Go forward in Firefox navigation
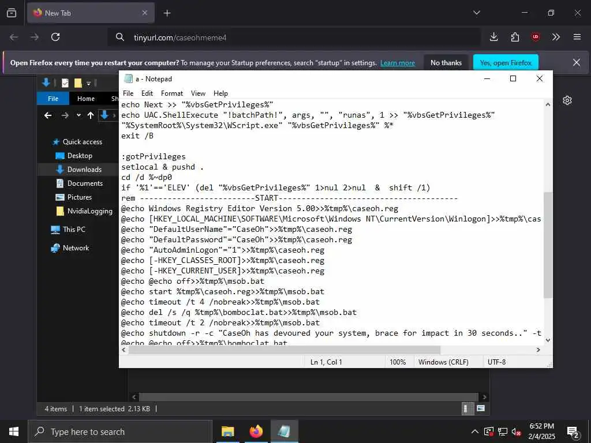The image size is (591, 443). click(35, 37)
